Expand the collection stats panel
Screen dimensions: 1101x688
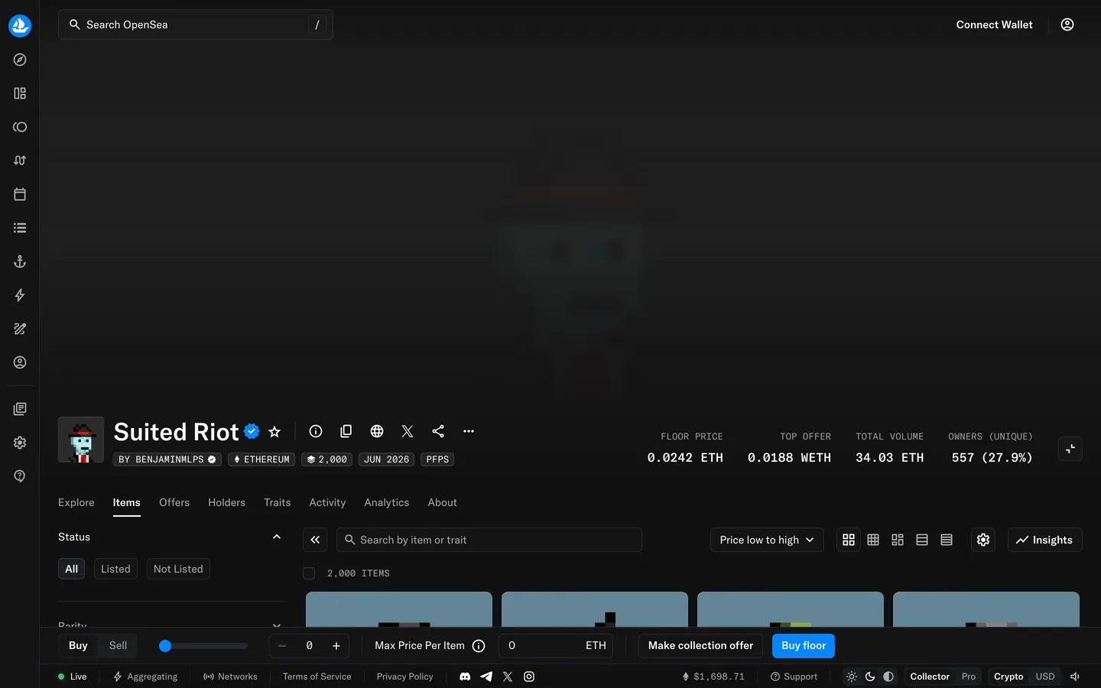point(1070,449)
